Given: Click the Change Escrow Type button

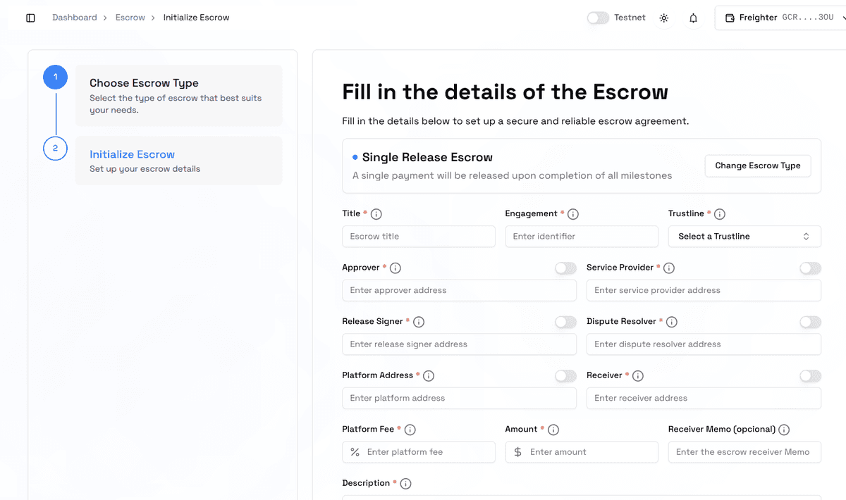Looking at the screenshot, I should (757, 165).
